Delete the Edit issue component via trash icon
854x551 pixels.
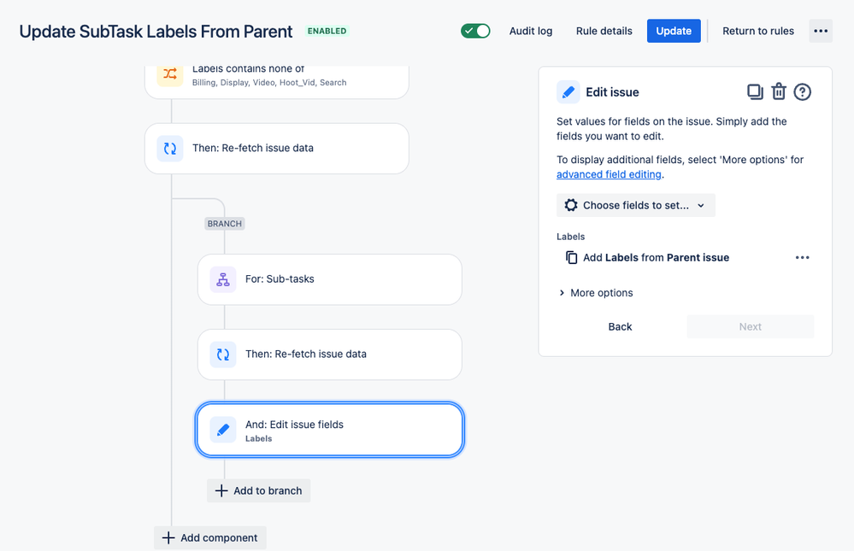click(779, 92)
